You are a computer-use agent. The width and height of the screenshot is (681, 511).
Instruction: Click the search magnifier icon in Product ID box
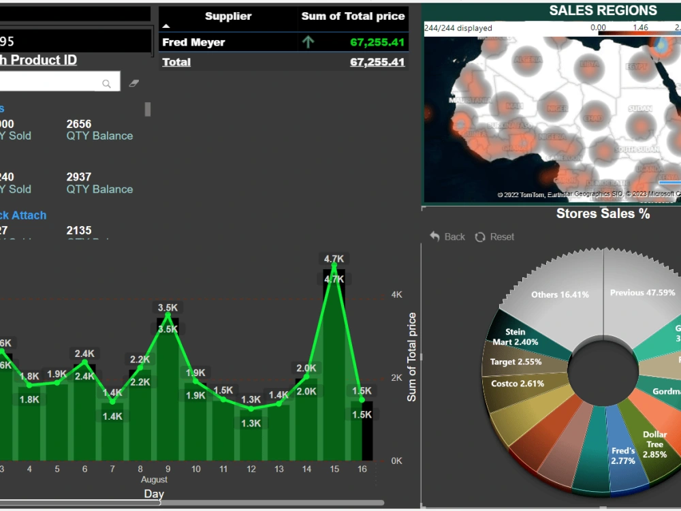tap(106, 83)
